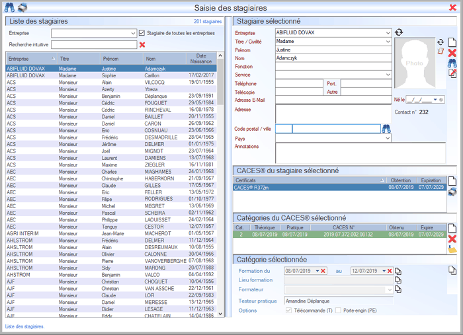Toggle the Télécommande (T) option
This screenshot has height=335, width=463.
pyautogui.click(x=289, y=311)
